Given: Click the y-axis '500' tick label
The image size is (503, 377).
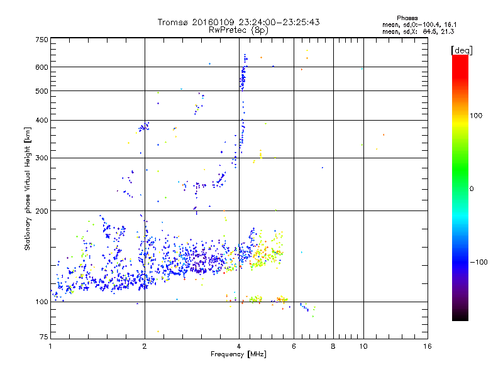Looking at the screenshot, I should [x=41, y=91].
